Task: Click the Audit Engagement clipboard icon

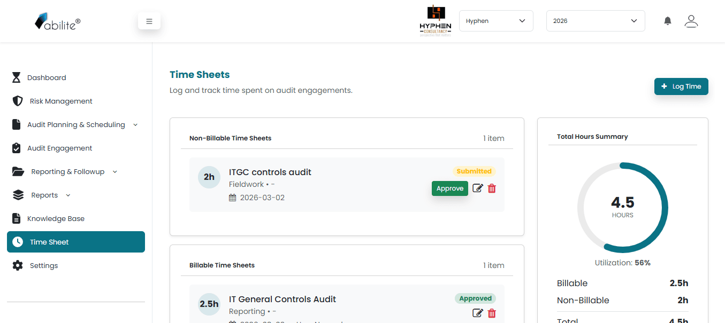Action: pyautogui.click(x=17, y=148)
